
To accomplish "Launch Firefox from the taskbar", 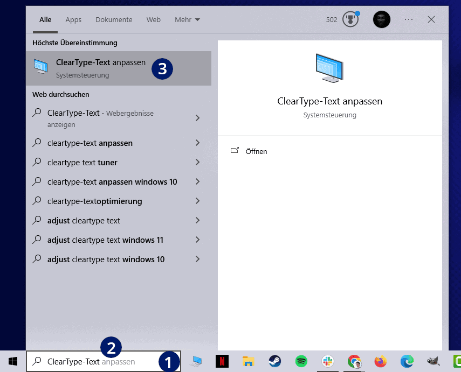I will tap(381, 361).
